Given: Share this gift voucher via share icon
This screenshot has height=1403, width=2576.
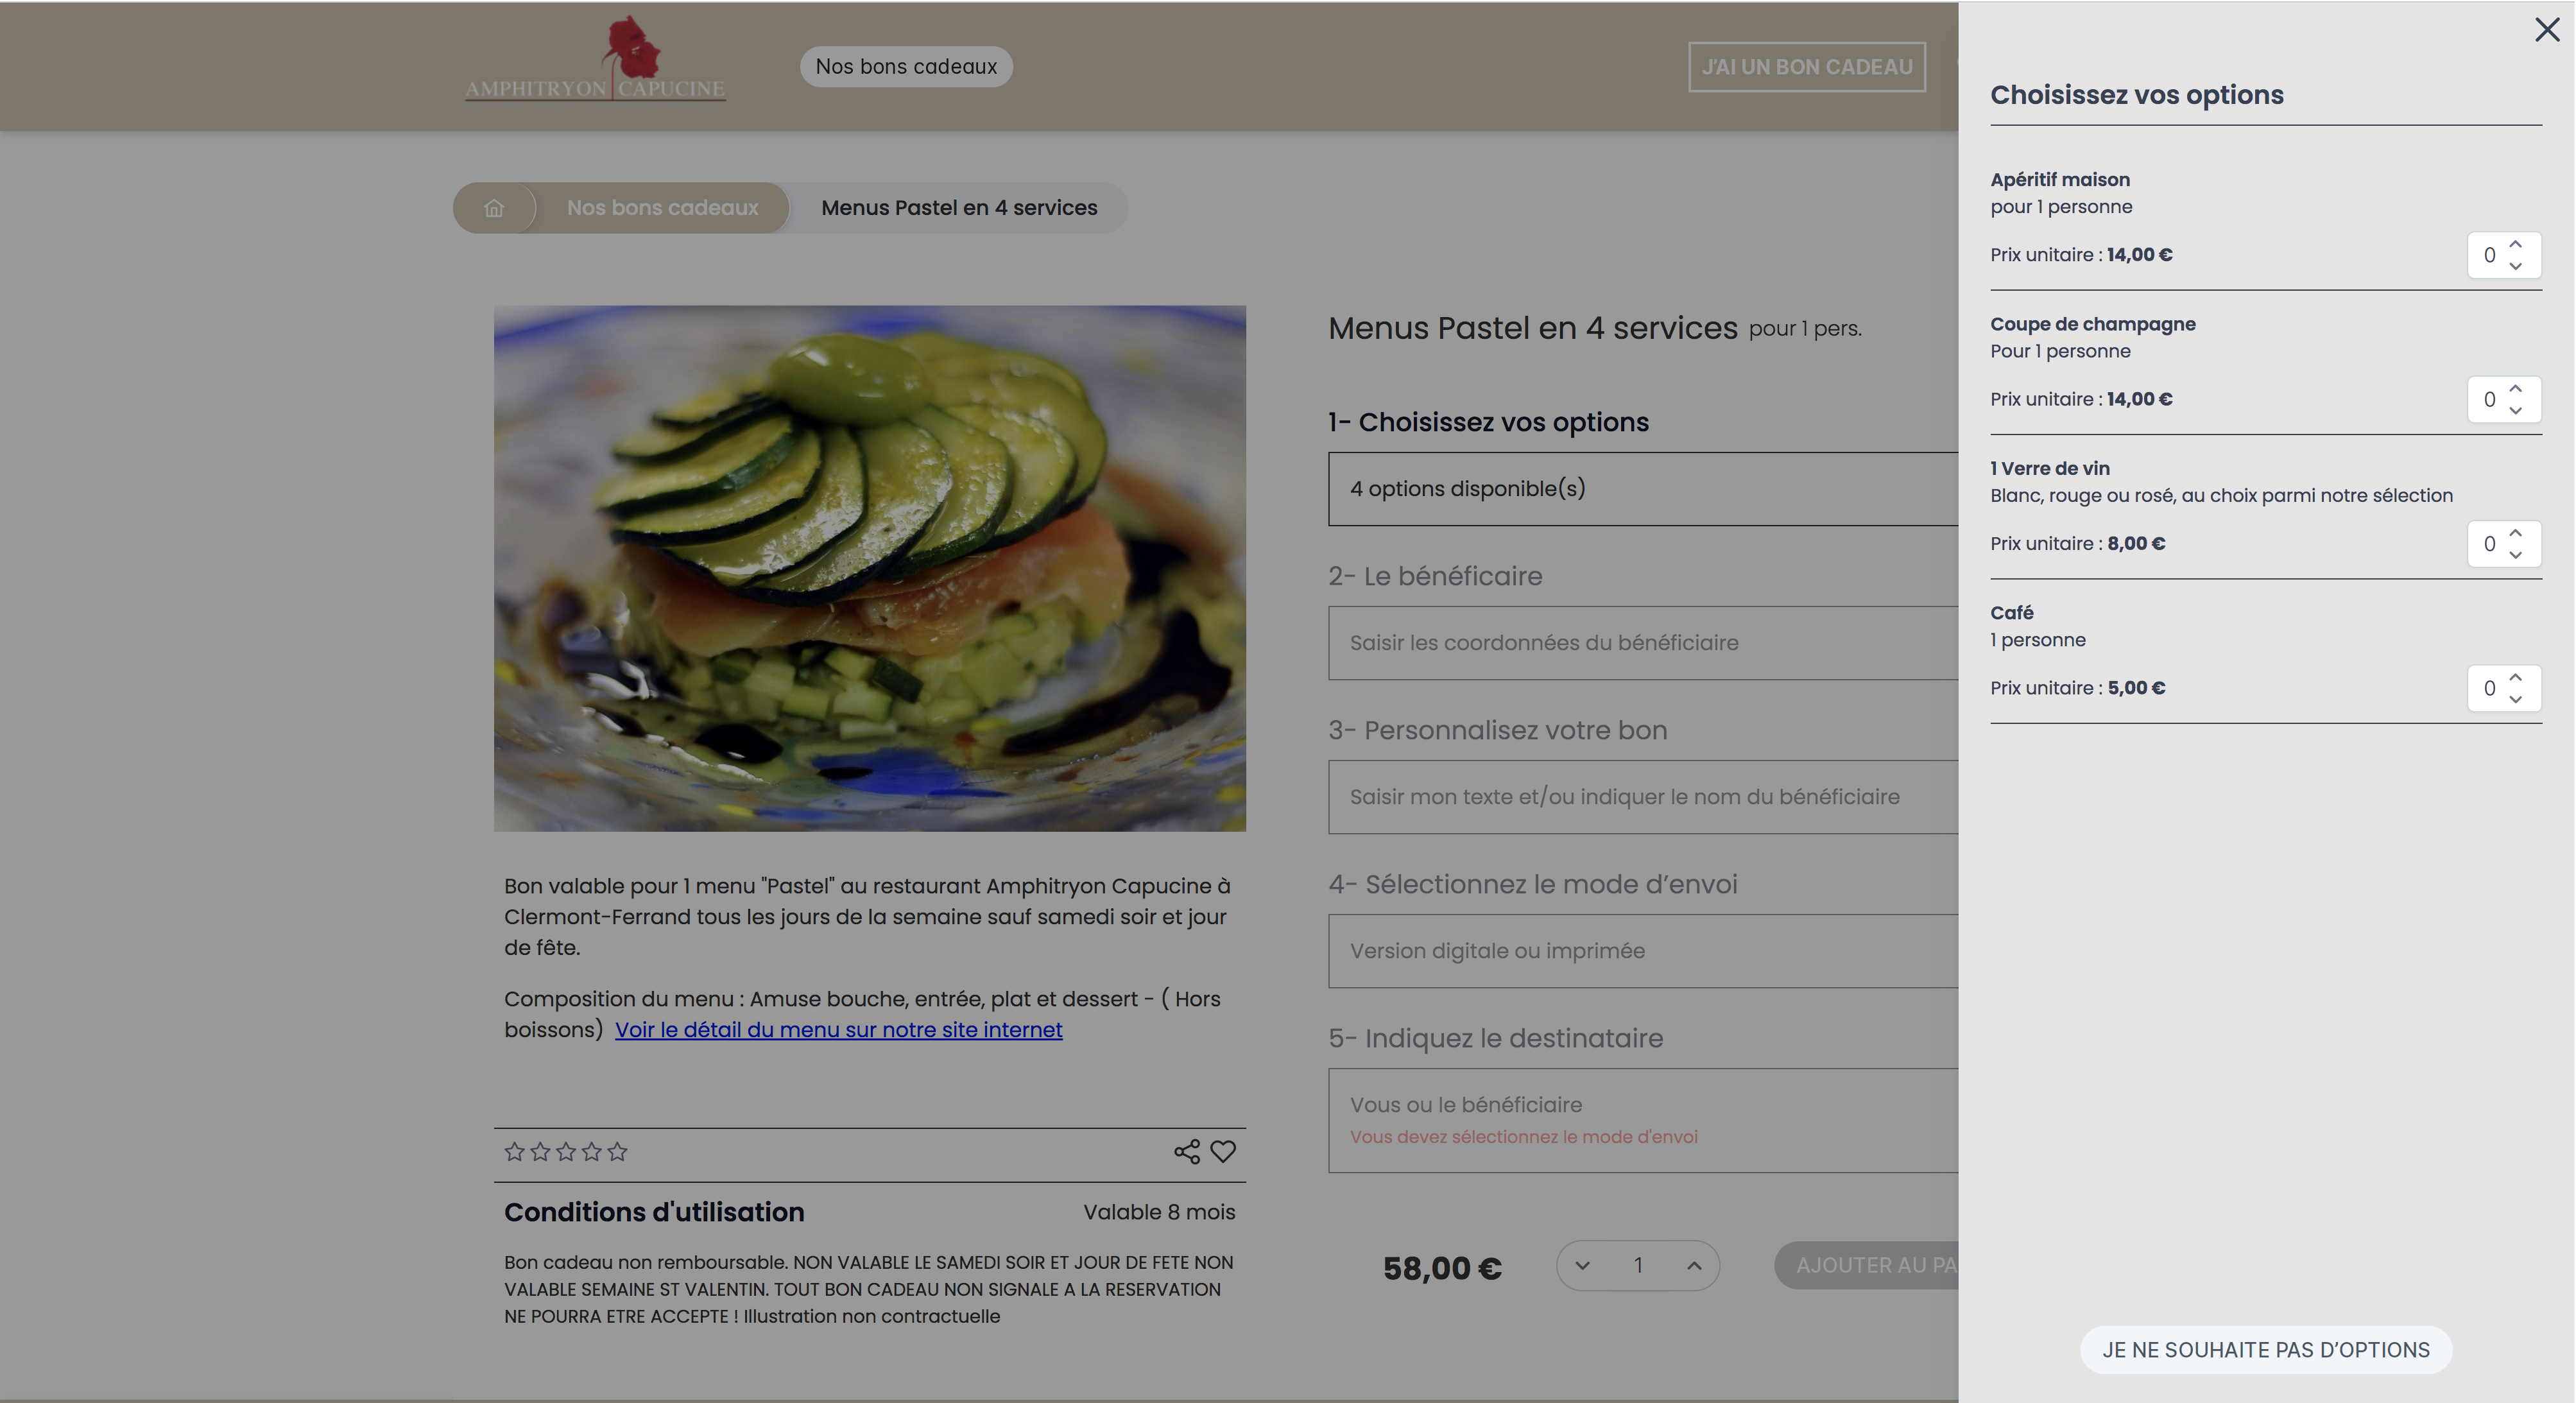Looking at the screenshot, I should pos(1187,1151).
